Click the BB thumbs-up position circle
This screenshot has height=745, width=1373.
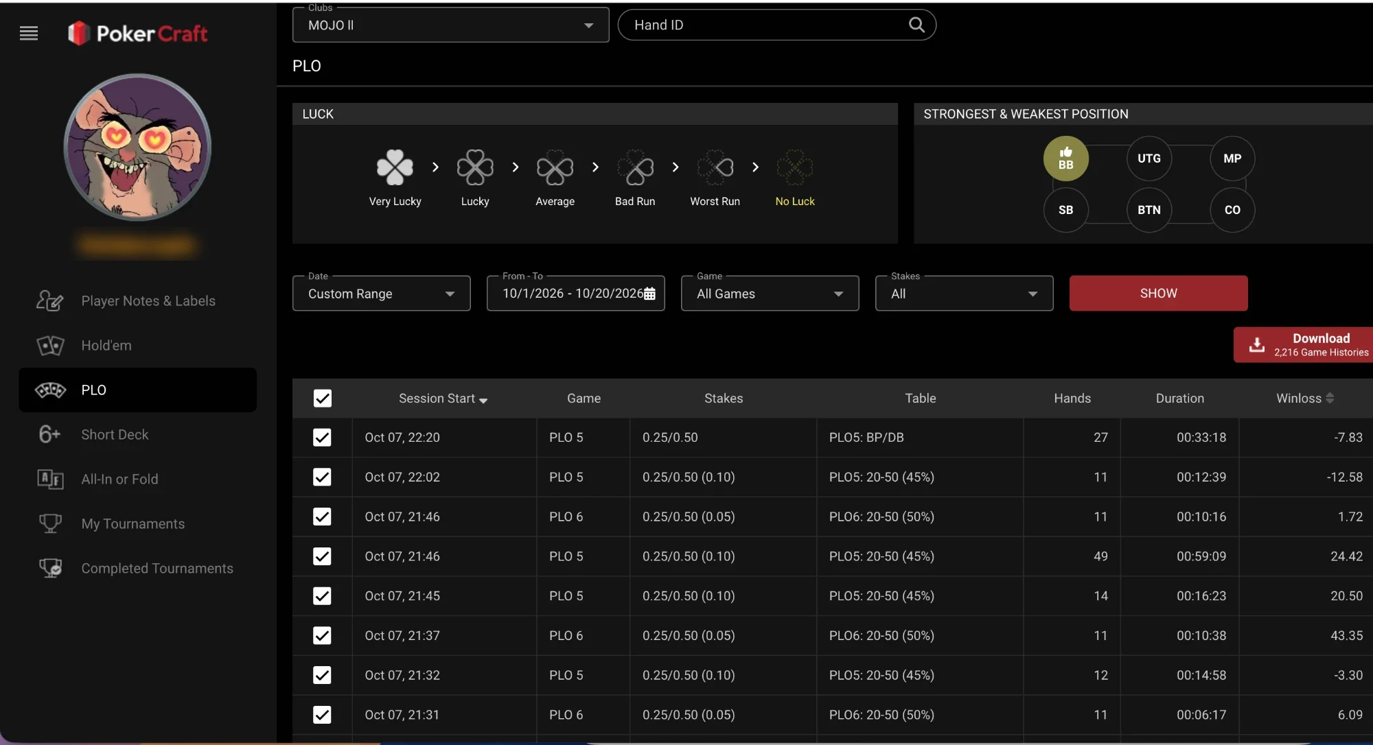click(x=1065, y=158)
